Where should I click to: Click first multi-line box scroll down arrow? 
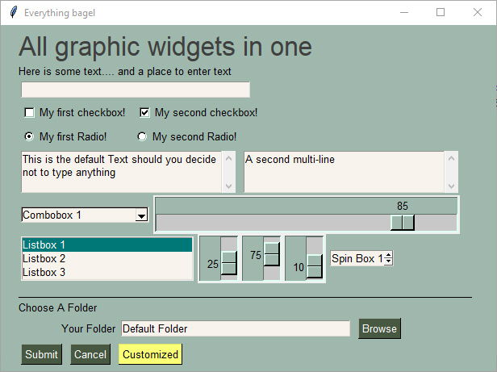tap(228, 186)
